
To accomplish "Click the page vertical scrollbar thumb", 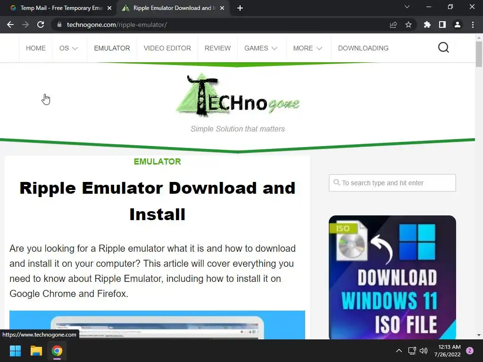I will [x=479, y=54].
